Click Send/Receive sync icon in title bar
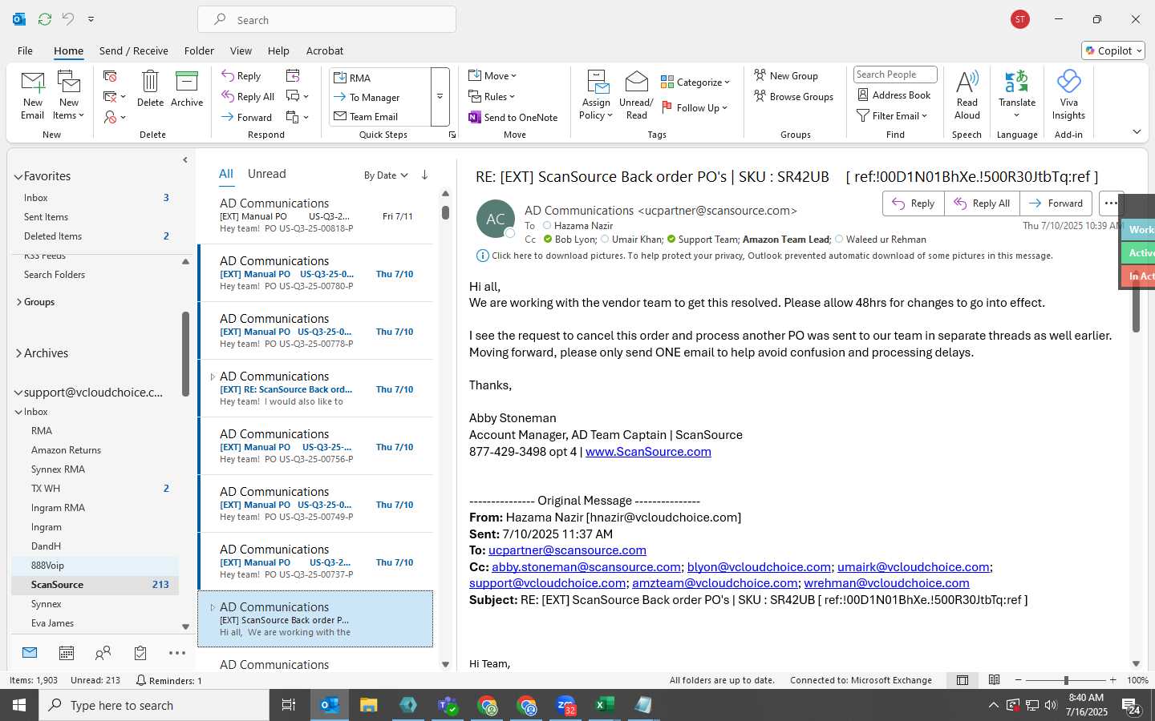The image size is (1155, 721). [45, 18]
